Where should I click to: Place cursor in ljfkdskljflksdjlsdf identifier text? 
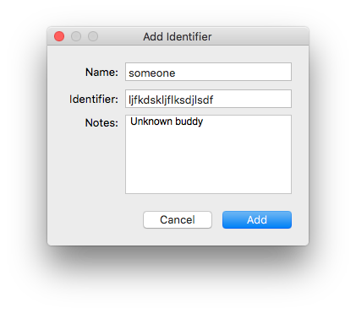coord(171,100)
